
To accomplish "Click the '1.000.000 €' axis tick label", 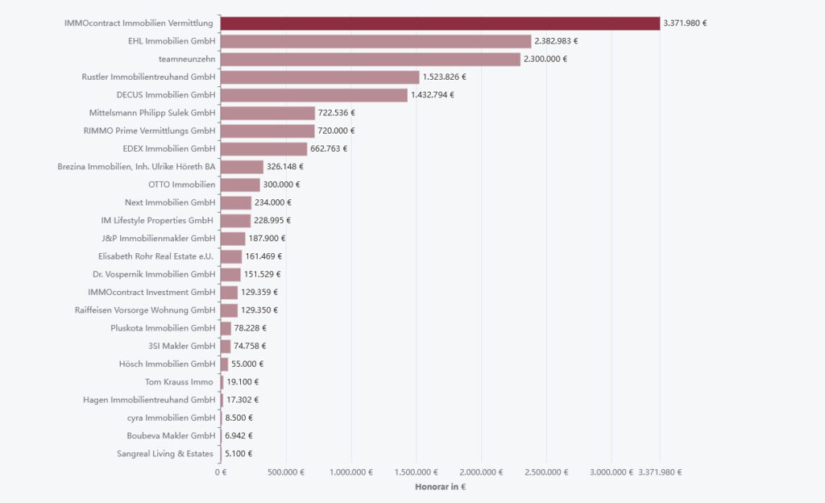I will (351, 472).
